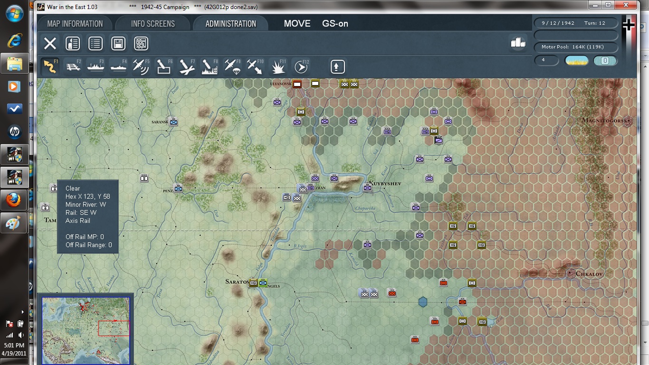Pick the F7 Bomb Airfield mode
Screen dimensions: 649x365
pyautogui.click(x=187, y=67)
